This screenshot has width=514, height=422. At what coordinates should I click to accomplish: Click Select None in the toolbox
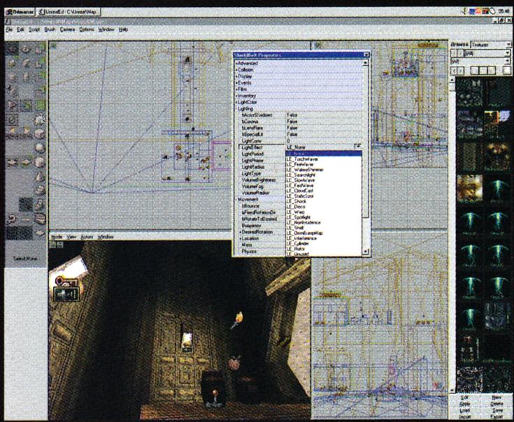tap(25, 259)
